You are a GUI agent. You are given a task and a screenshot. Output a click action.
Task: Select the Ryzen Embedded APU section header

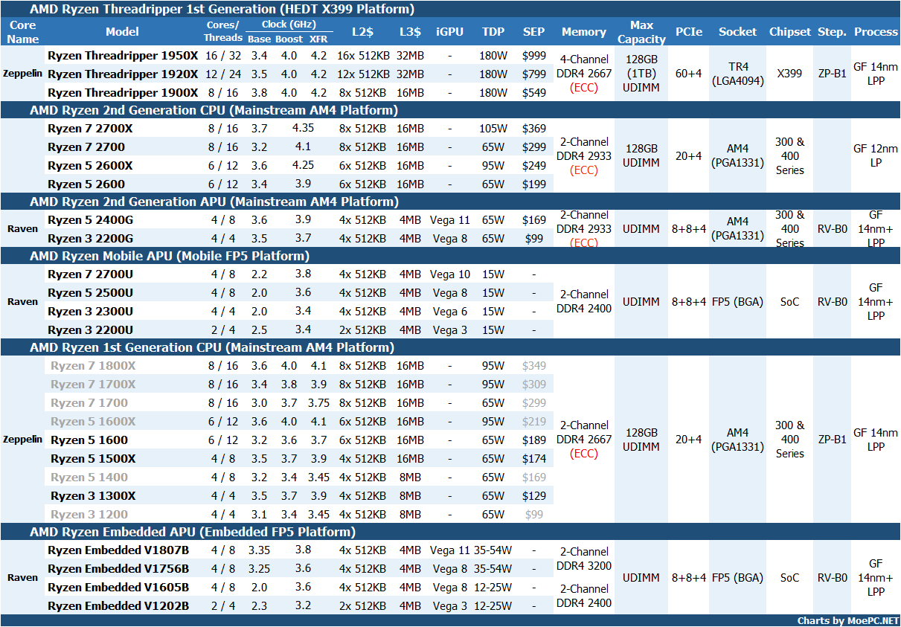coord(192,532)
